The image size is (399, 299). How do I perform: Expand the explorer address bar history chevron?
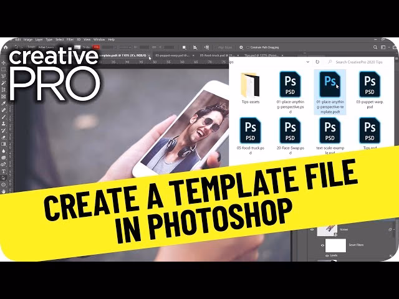(x=308, y=62)
